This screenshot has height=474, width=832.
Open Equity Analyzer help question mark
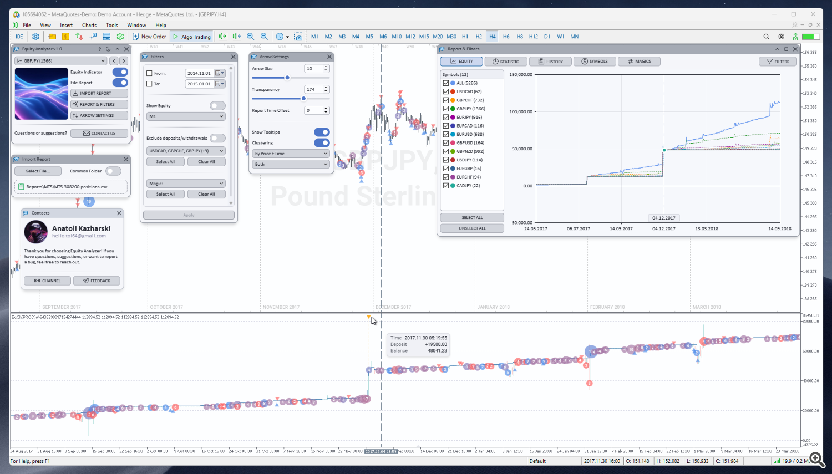point(100,49)
